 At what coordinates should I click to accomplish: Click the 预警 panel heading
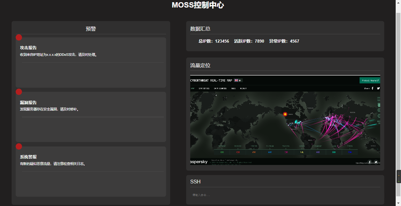(x=91, y=29)
